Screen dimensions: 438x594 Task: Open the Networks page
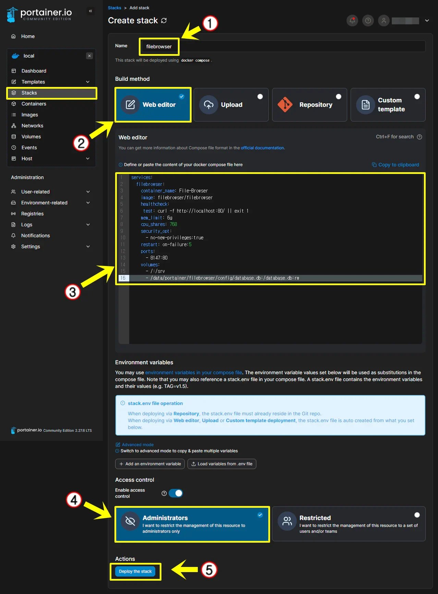coord(32,126)
